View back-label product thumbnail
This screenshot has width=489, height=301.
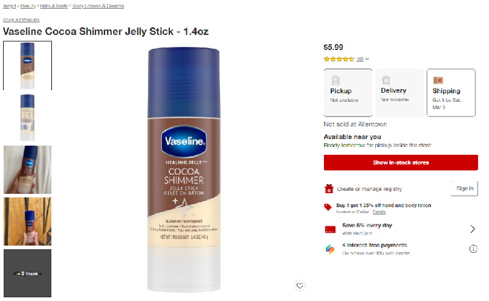[28, 118]
